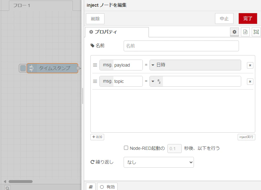Click the 名前 name input field
This screenshot has width=261, height=190.
pos(181,46)
